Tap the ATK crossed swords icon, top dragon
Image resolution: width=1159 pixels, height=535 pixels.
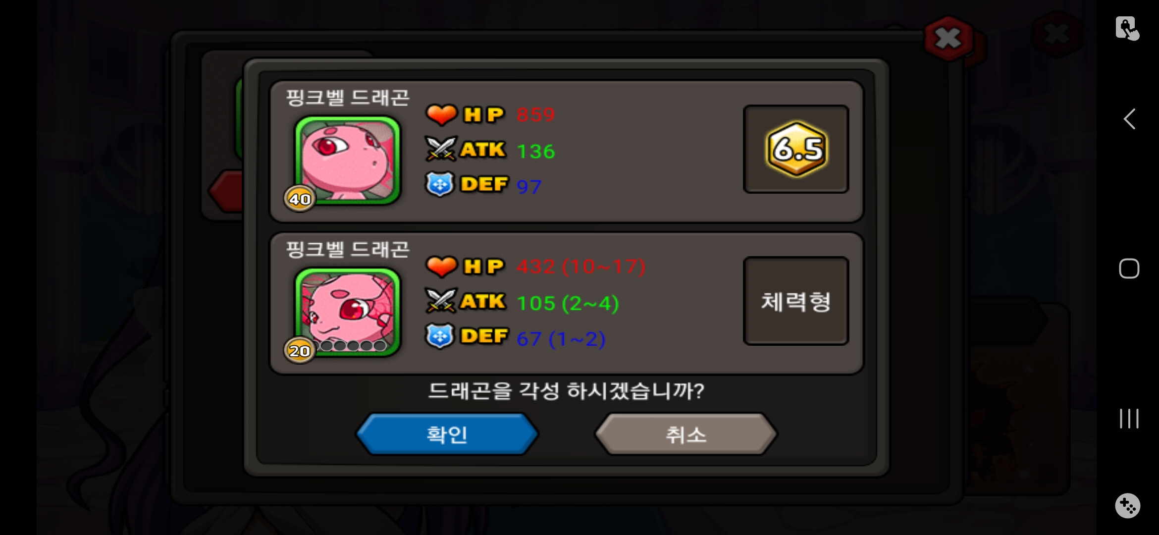pyautogui.click(x=440, y=149)
